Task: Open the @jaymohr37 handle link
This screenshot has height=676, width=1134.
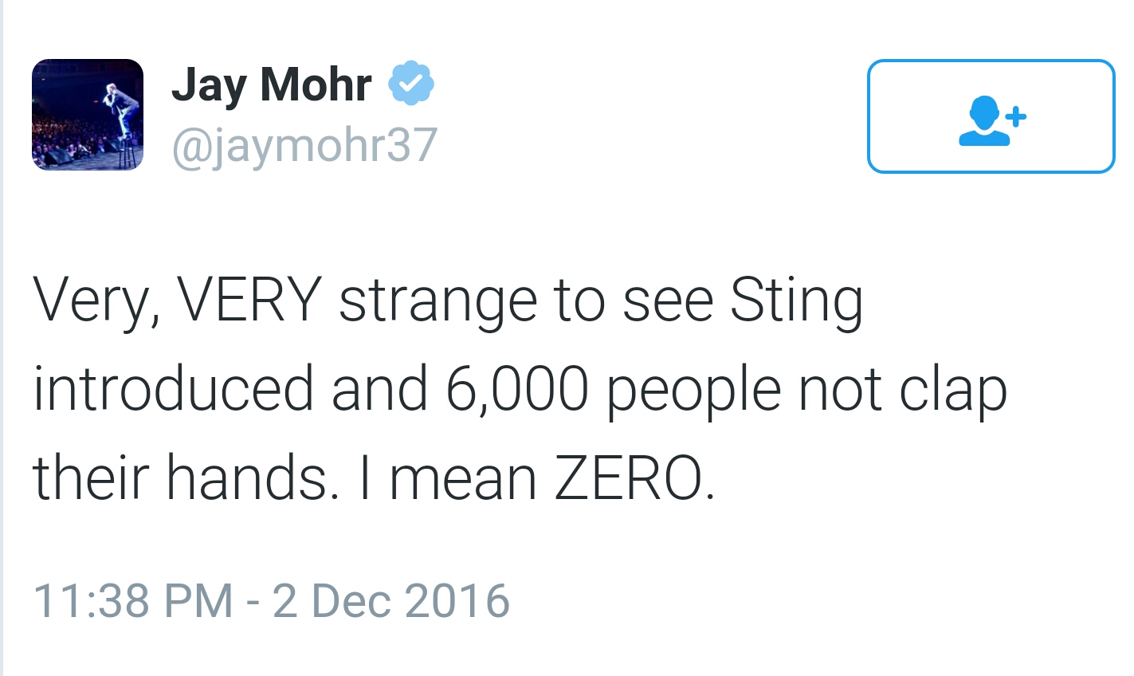Action: [x=304, y=145]
